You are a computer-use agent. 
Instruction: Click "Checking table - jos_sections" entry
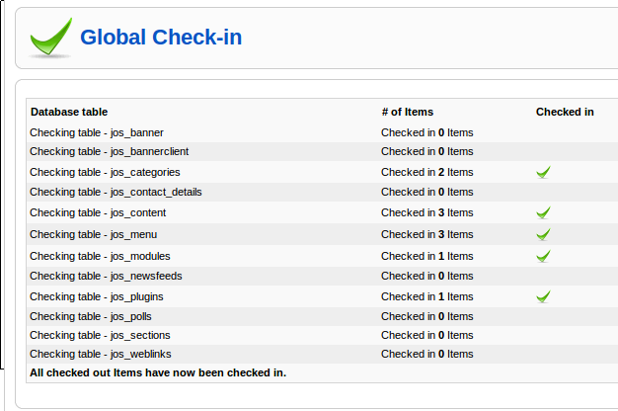tap(101, 335)
